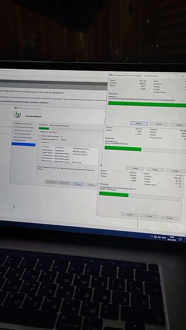
Task: Click Фон in top 7-Zip window
Action: [139, 123]
